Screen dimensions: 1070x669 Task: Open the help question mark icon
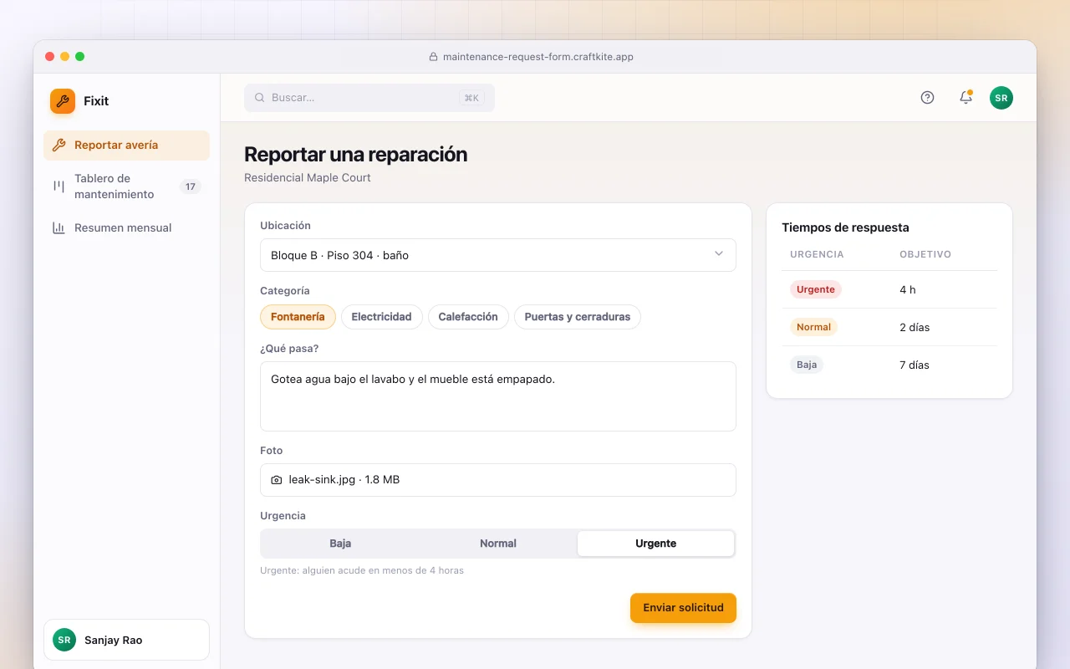pyautogui.click(x=927, y=98)
